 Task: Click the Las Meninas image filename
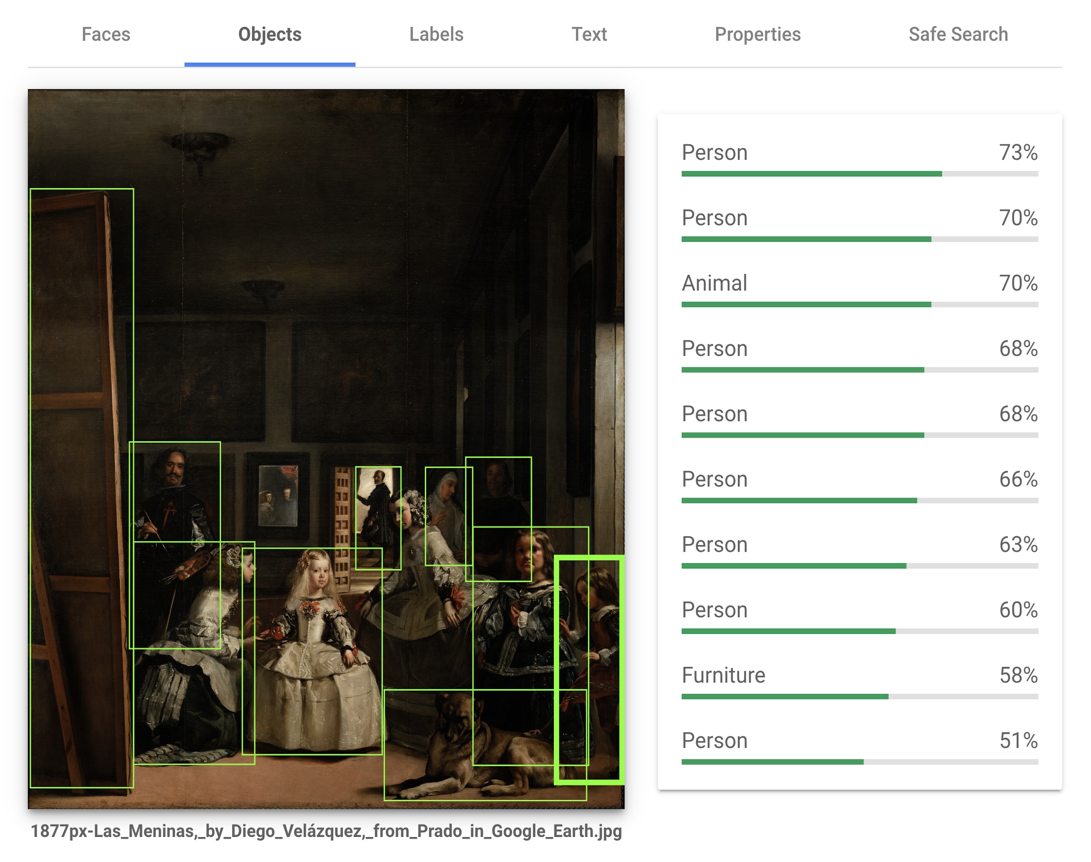coord(326,831)
